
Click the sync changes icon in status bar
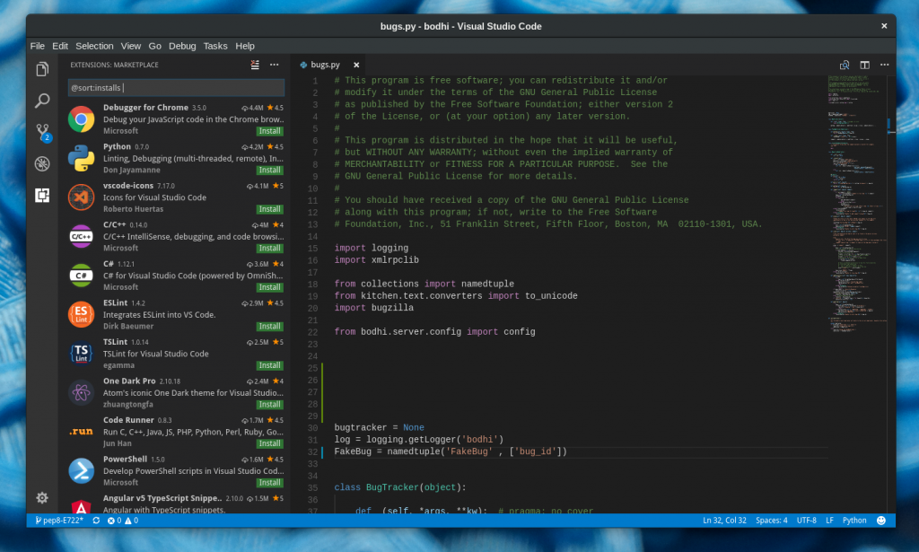pos(96,521)
